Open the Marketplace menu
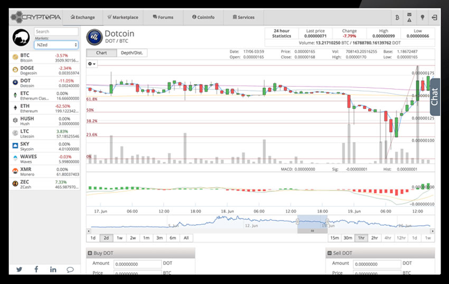 point(123,17)
